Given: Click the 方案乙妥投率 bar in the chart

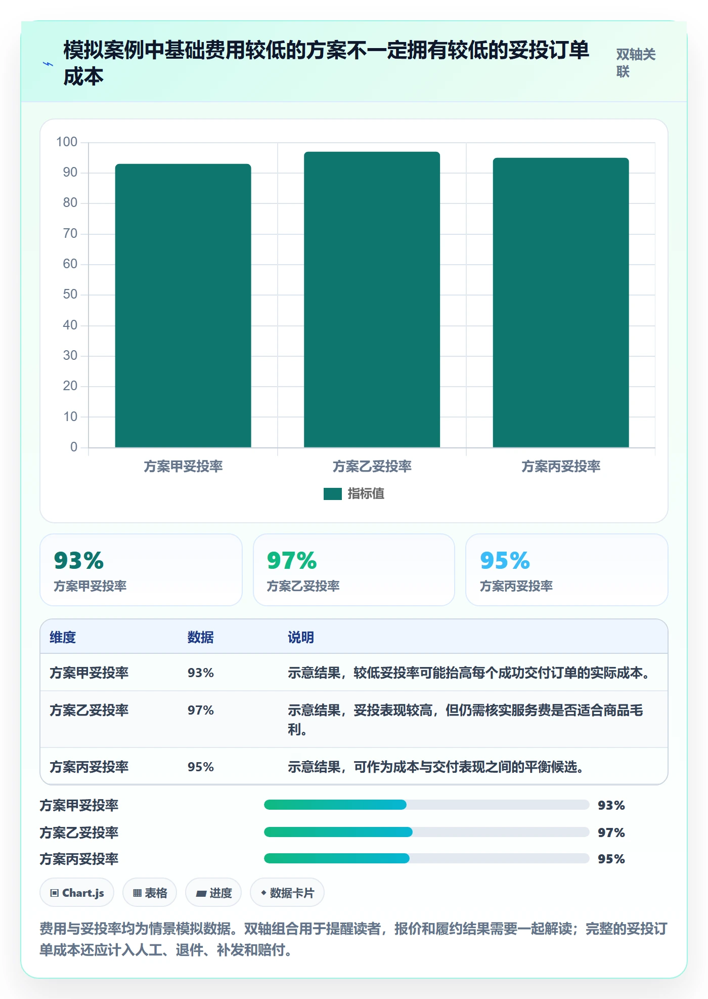Looking at the screenshot, I should [x=372, y=300].
